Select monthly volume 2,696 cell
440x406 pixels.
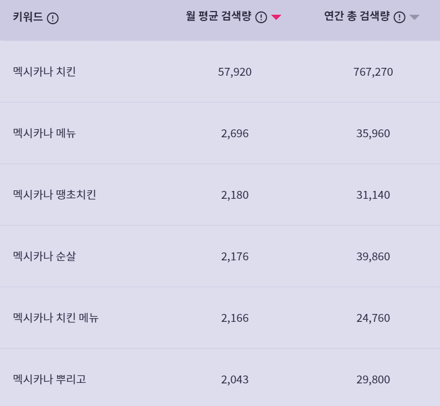coord(235,134)
